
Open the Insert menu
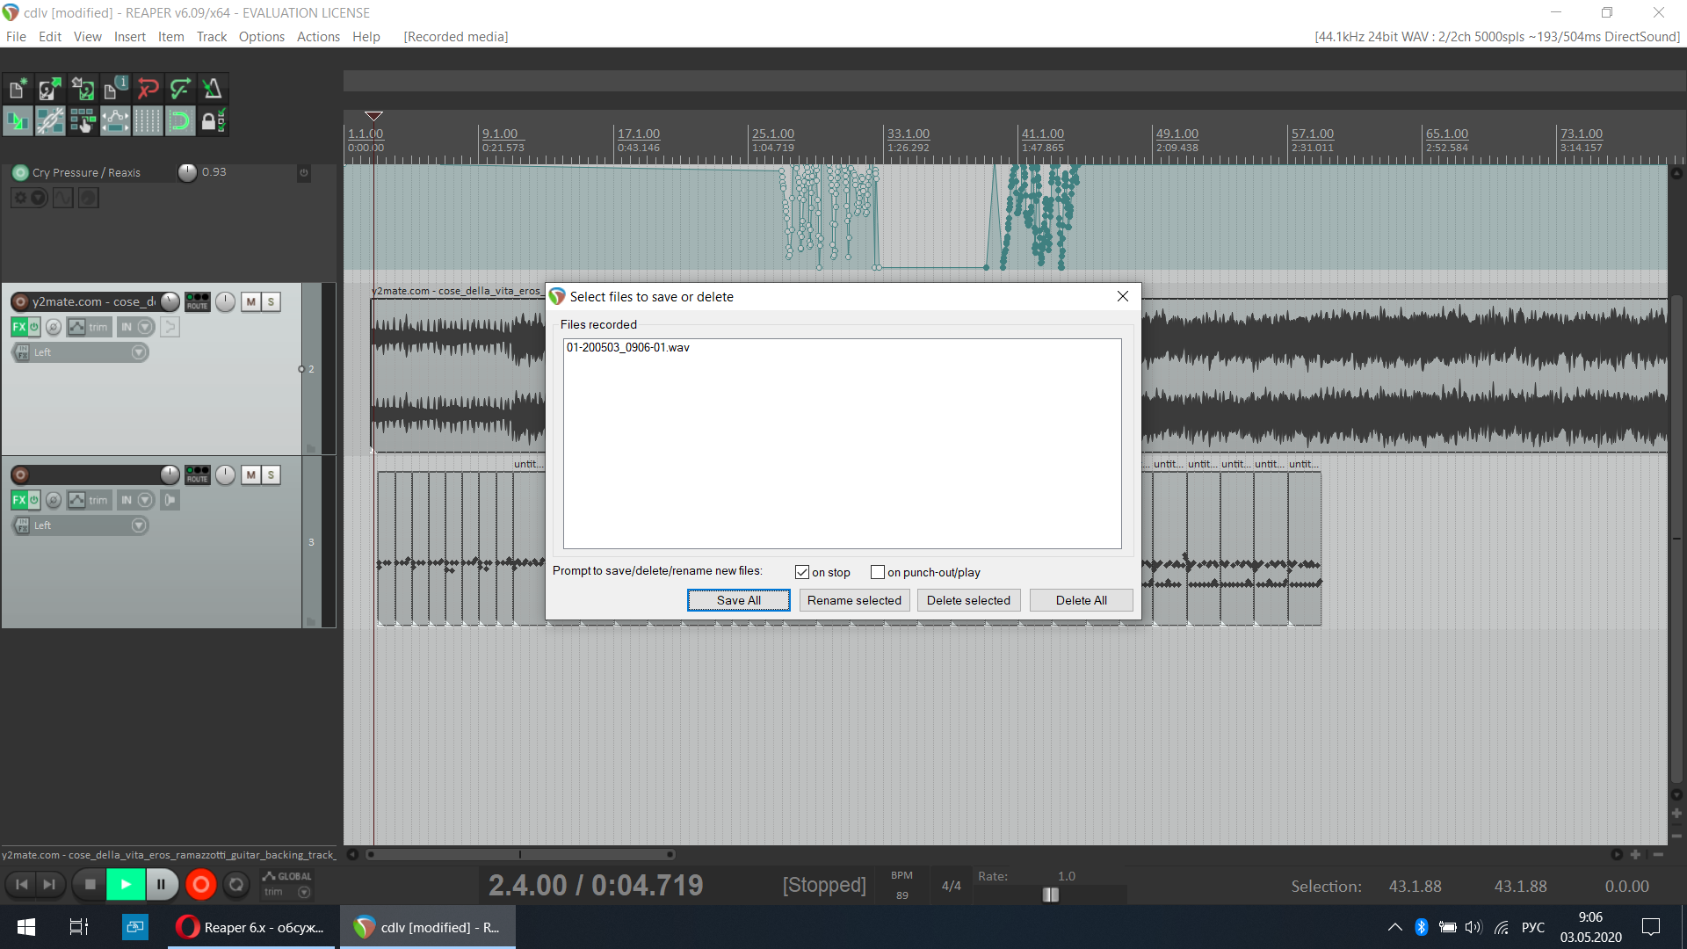click(x=129, y=37)
